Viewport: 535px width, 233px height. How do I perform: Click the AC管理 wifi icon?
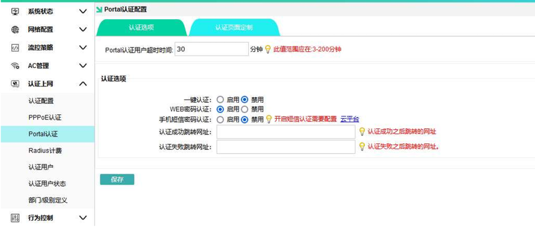(15, 66)
